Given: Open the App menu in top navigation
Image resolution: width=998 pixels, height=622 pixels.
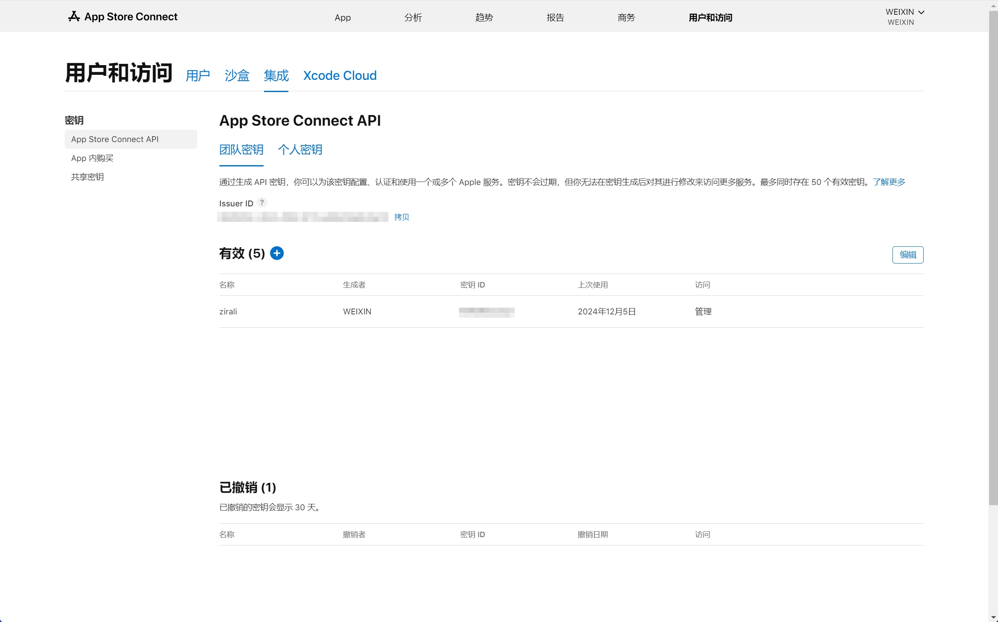Looking at the screenshot, I should click(x=343, y=17).
